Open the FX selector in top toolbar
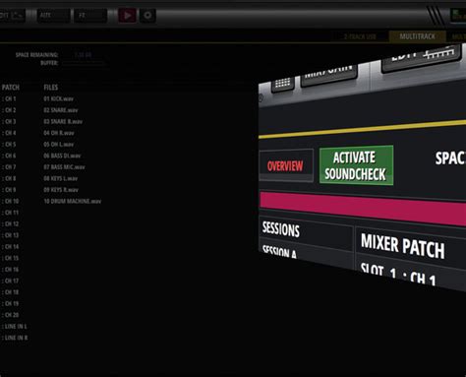Viewport: 466px width, 377px height. coord(90,16)
